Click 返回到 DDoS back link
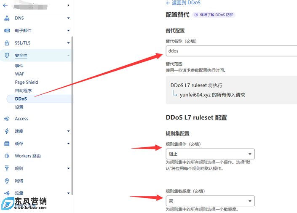This screenshot has height=213, width=297. click(183, 3)
